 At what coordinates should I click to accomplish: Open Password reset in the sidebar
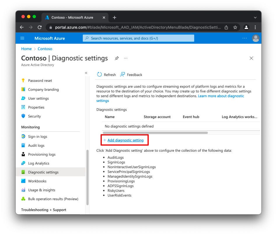pyautogui.click(x=40, y=80)
